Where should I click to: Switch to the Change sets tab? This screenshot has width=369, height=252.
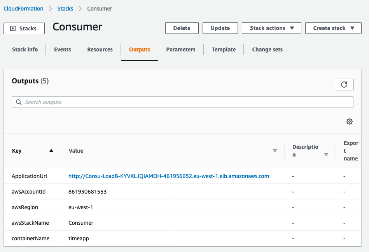pos(267,49)
